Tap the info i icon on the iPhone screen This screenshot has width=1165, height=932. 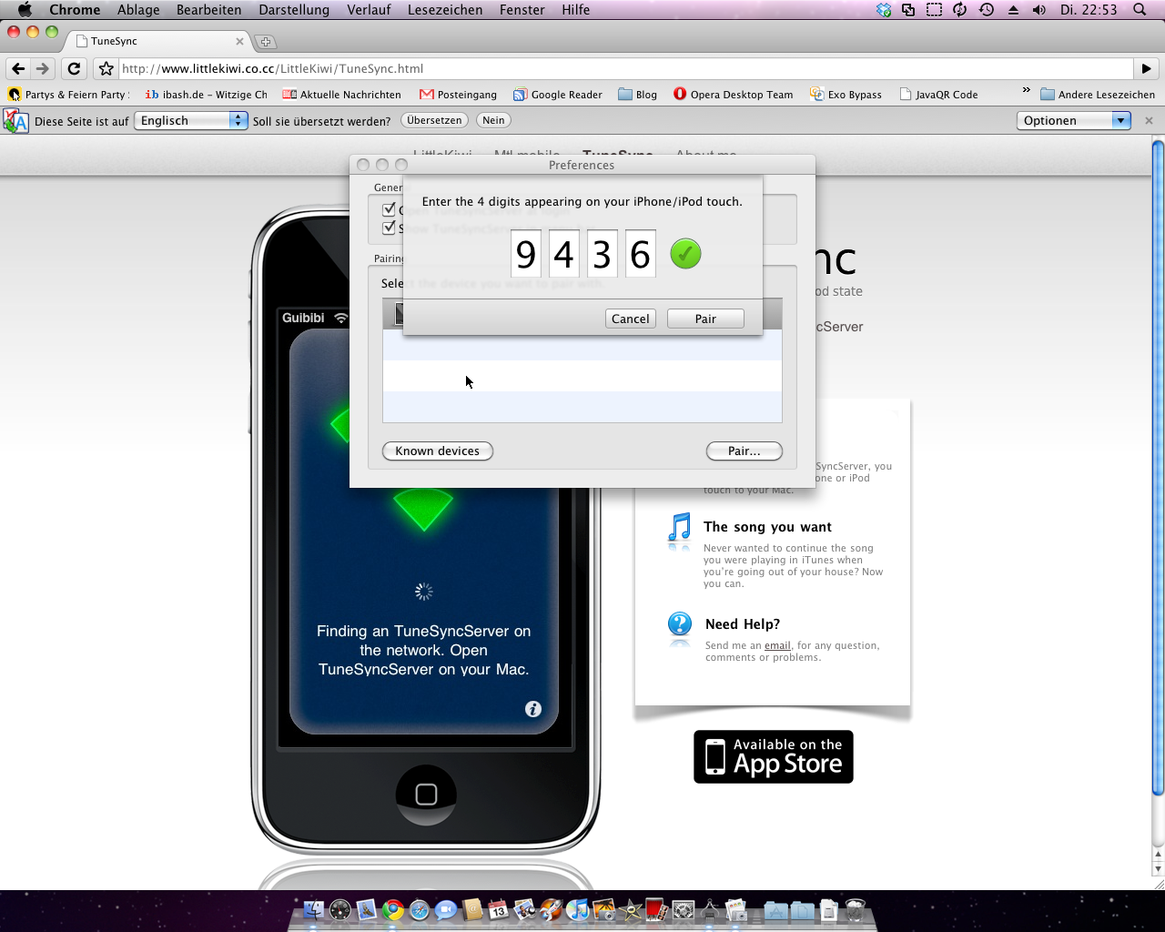tap(533, 709)
